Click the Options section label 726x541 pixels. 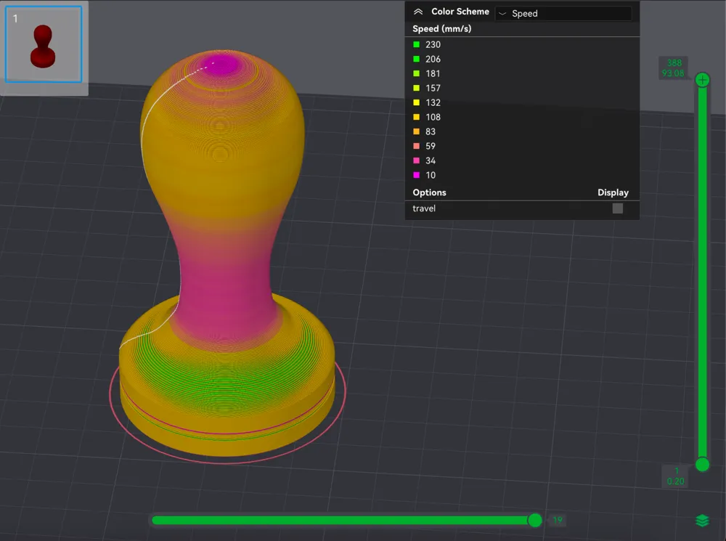pos(429,192)
